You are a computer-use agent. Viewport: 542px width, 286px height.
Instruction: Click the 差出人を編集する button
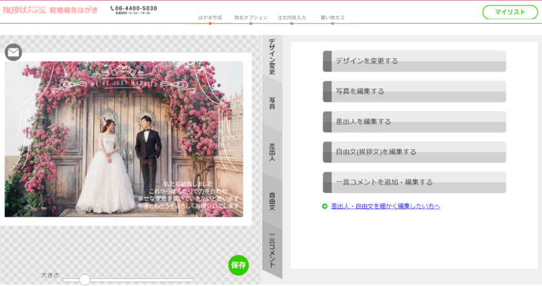point(414,122)
